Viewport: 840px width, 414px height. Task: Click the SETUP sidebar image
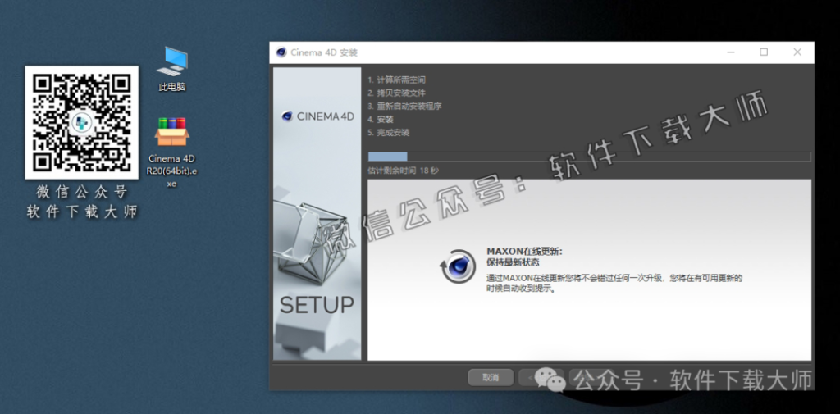(317, 213)
